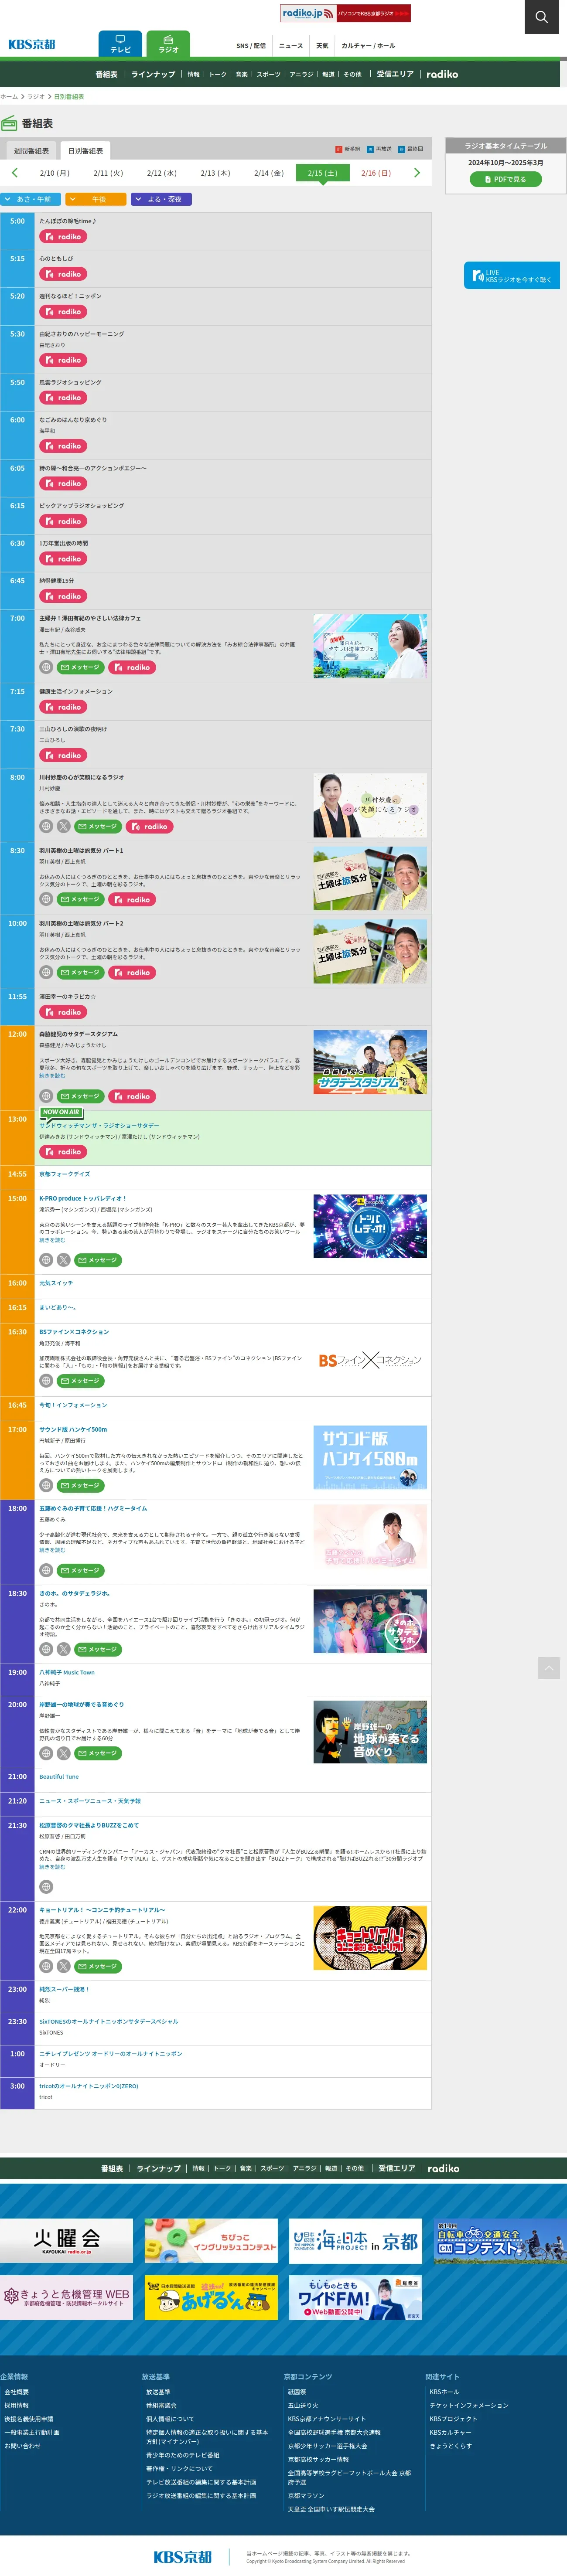Open the Beautiful Tune program link
This screenshot has height=2576, width=567.
(x=59, y=1777)
